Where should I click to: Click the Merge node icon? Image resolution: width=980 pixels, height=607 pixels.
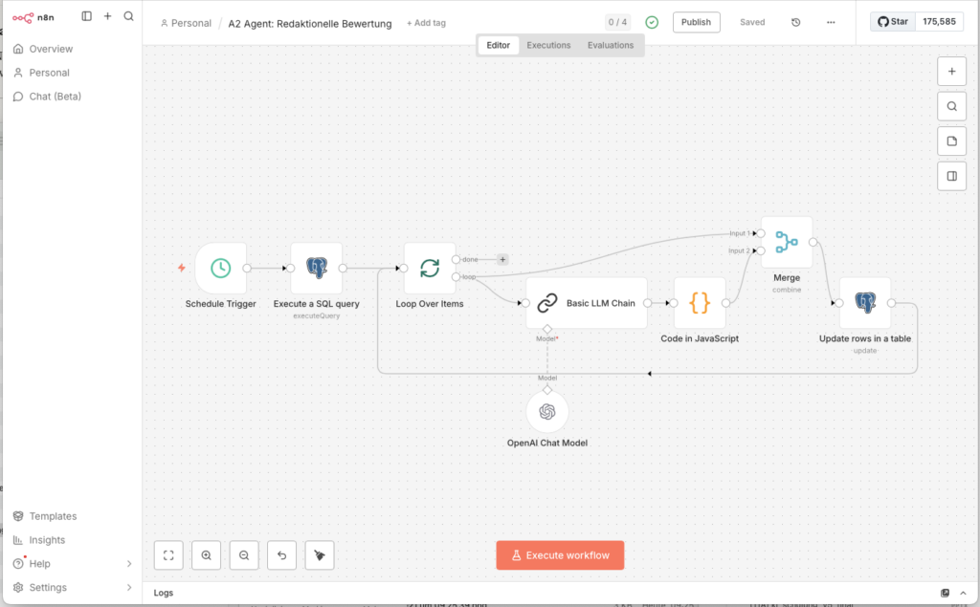point(787,242)
